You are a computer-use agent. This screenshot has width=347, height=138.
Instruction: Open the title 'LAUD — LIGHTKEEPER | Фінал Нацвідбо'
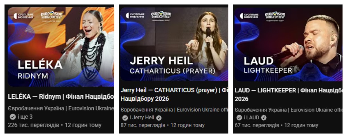click(x=288, y=95)
